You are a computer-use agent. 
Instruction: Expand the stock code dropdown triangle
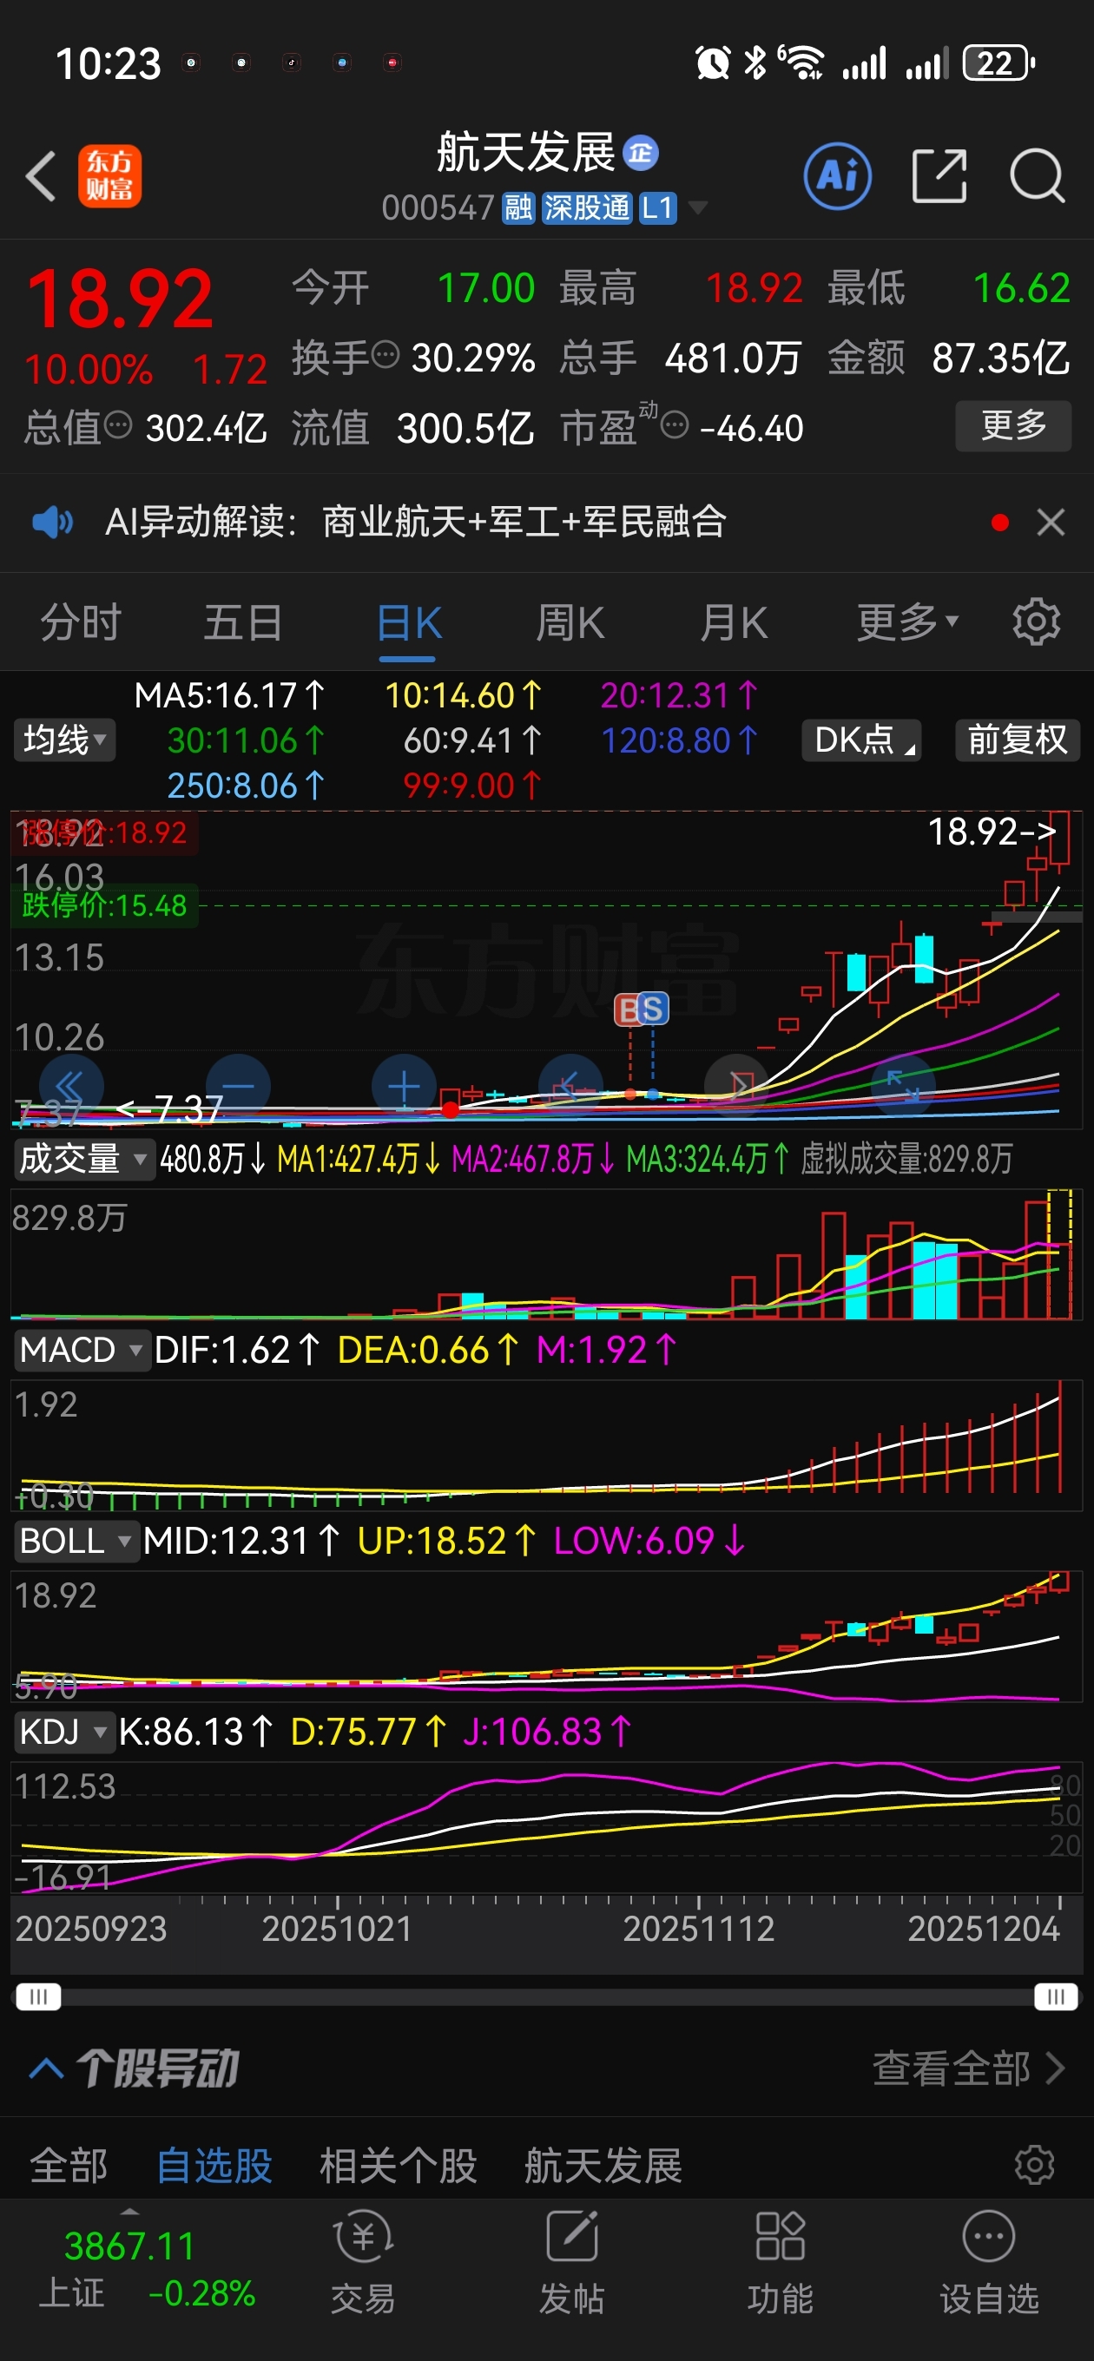(698, 208)
